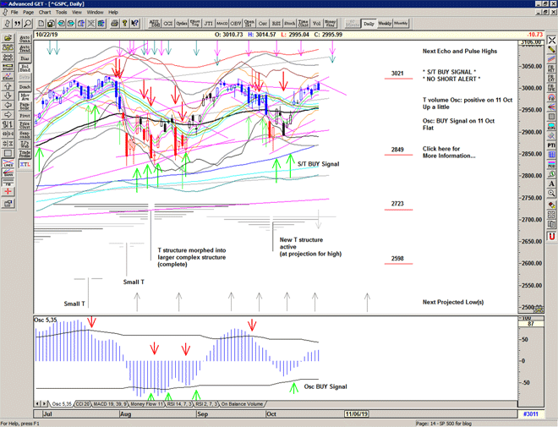Toggle the RSI indicator
Viewport: 558px width, 427px height.
coord(276,24)
